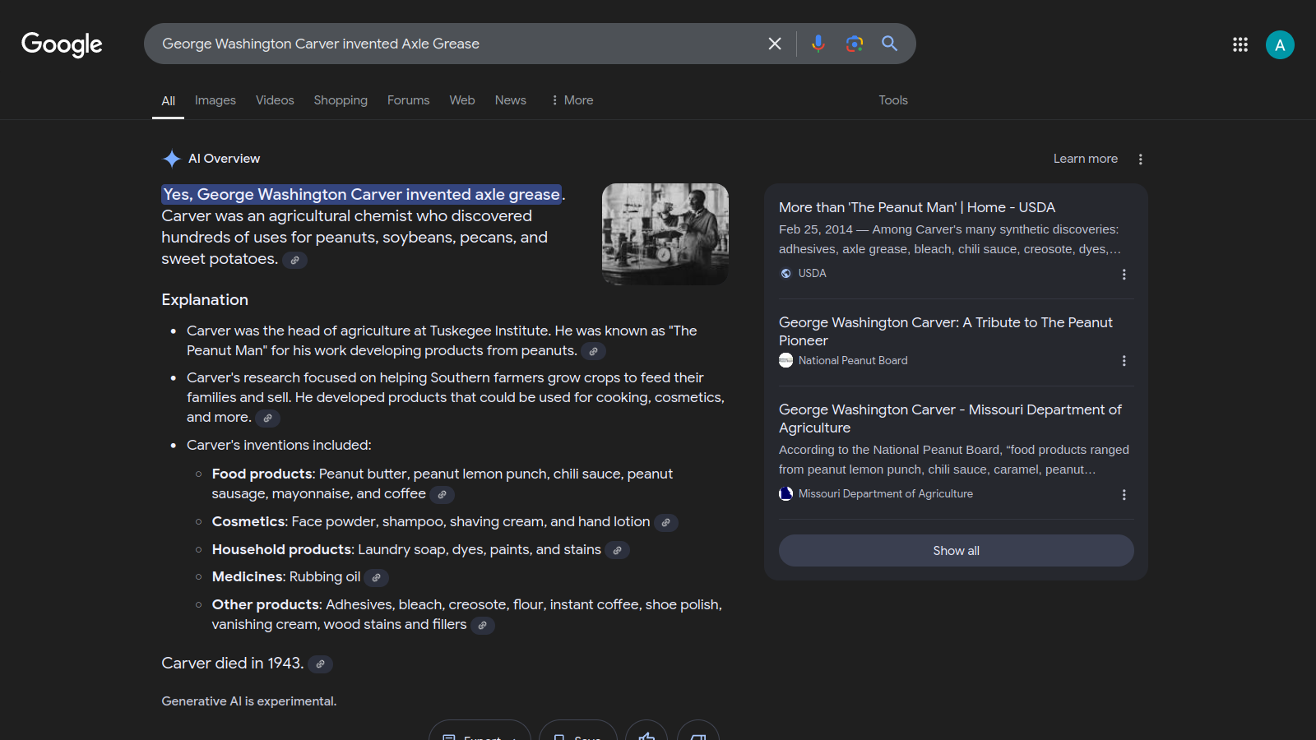Clear the search query with the X
Screen dimensions: 1316x740
click(775, 44)
